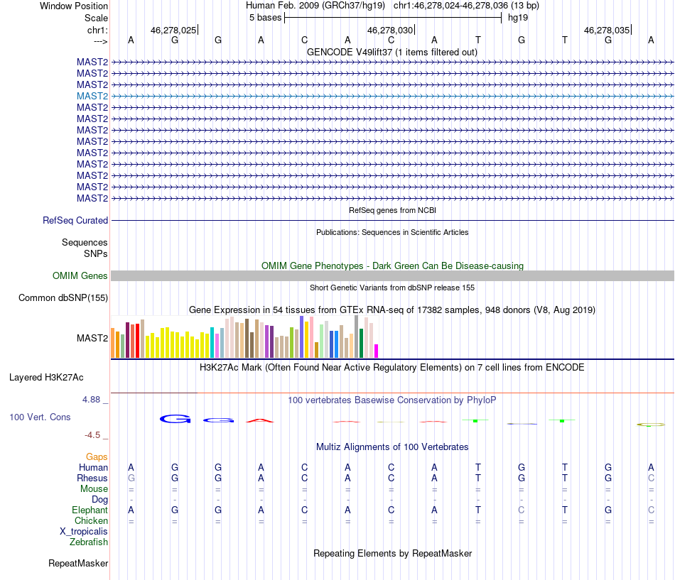Click the X_tropicalis alignment row label

coord(84,532)
